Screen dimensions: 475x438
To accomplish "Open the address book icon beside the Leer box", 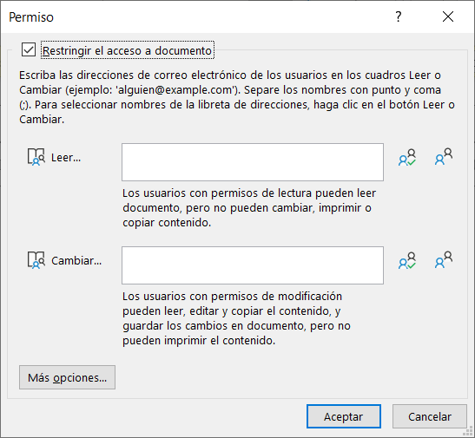I will pyautogui.click(x=444, y=157).
